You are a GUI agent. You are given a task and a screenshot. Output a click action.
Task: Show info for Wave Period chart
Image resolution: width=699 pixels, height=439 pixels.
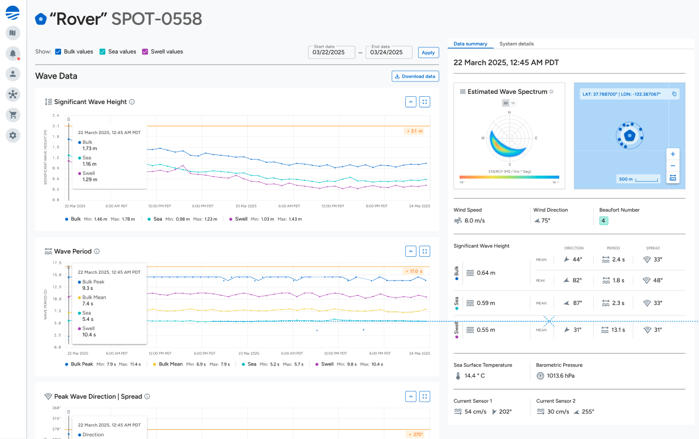97,251
